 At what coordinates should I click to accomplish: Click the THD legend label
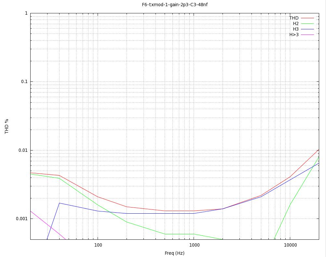(294, 18)
